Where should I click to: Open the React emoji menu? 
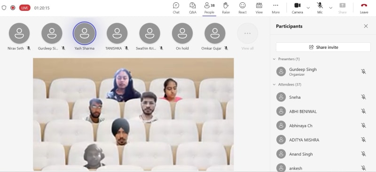[x=243, y=8]
